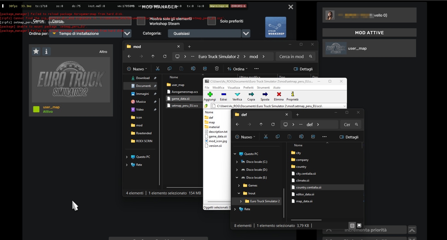Select setmap_peru_EU.scs file in mod folder

tap(184, 105)
